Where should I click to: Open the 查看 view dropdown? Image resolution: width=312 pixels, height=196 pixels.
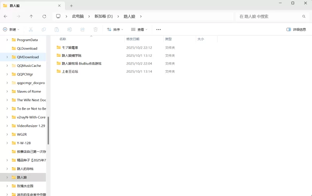pyautogui.click(x=139, y=30)
